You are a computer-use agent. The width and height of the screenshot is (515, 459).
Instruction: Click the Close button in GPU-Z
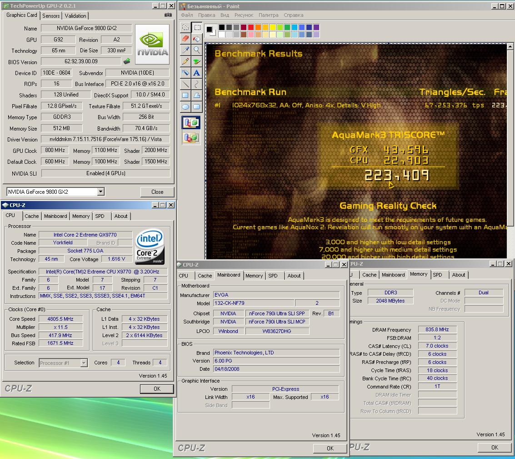[157, 192]
